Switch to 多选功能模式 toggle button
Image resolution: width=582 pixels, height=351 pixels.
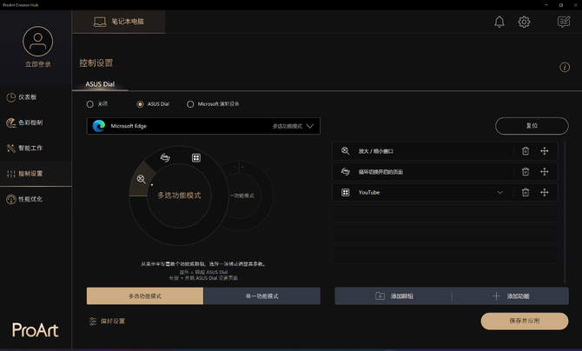145,296
